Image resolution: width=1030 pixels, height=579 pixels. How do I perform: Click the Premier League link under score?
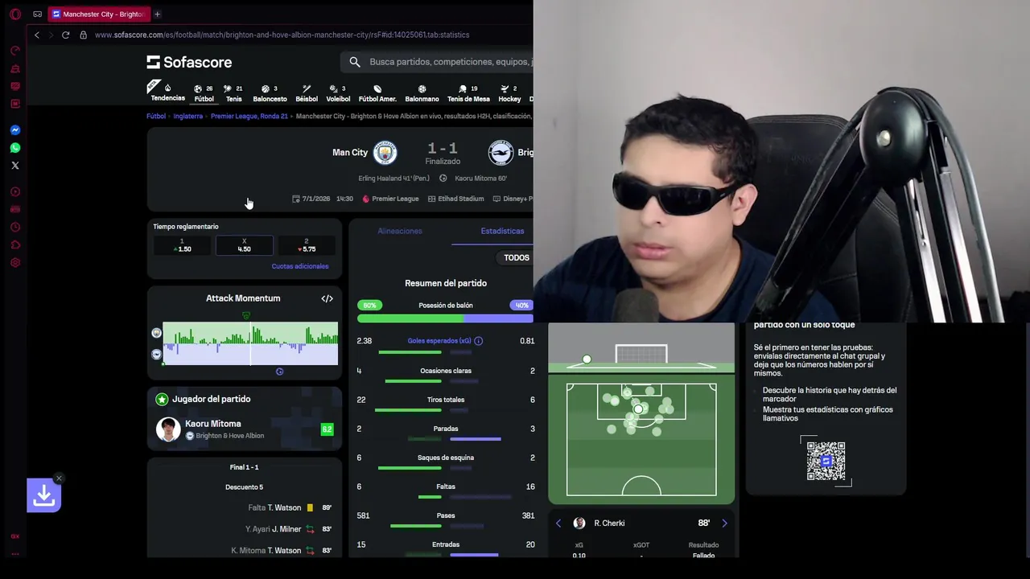(390, 199)
